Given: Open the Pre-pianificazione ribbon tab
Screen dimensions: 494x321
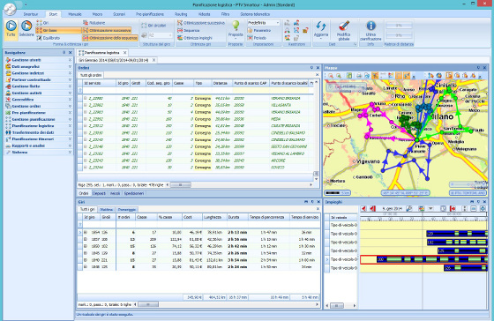Looking at the screenshot, I should click(150, 14).
